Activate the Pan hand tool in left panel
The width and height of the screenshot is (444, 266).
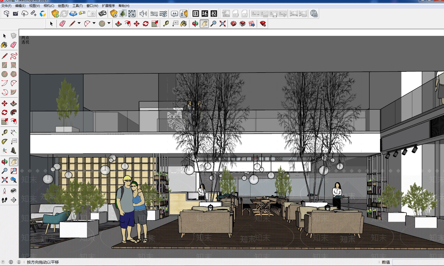[x=14, y=162]
